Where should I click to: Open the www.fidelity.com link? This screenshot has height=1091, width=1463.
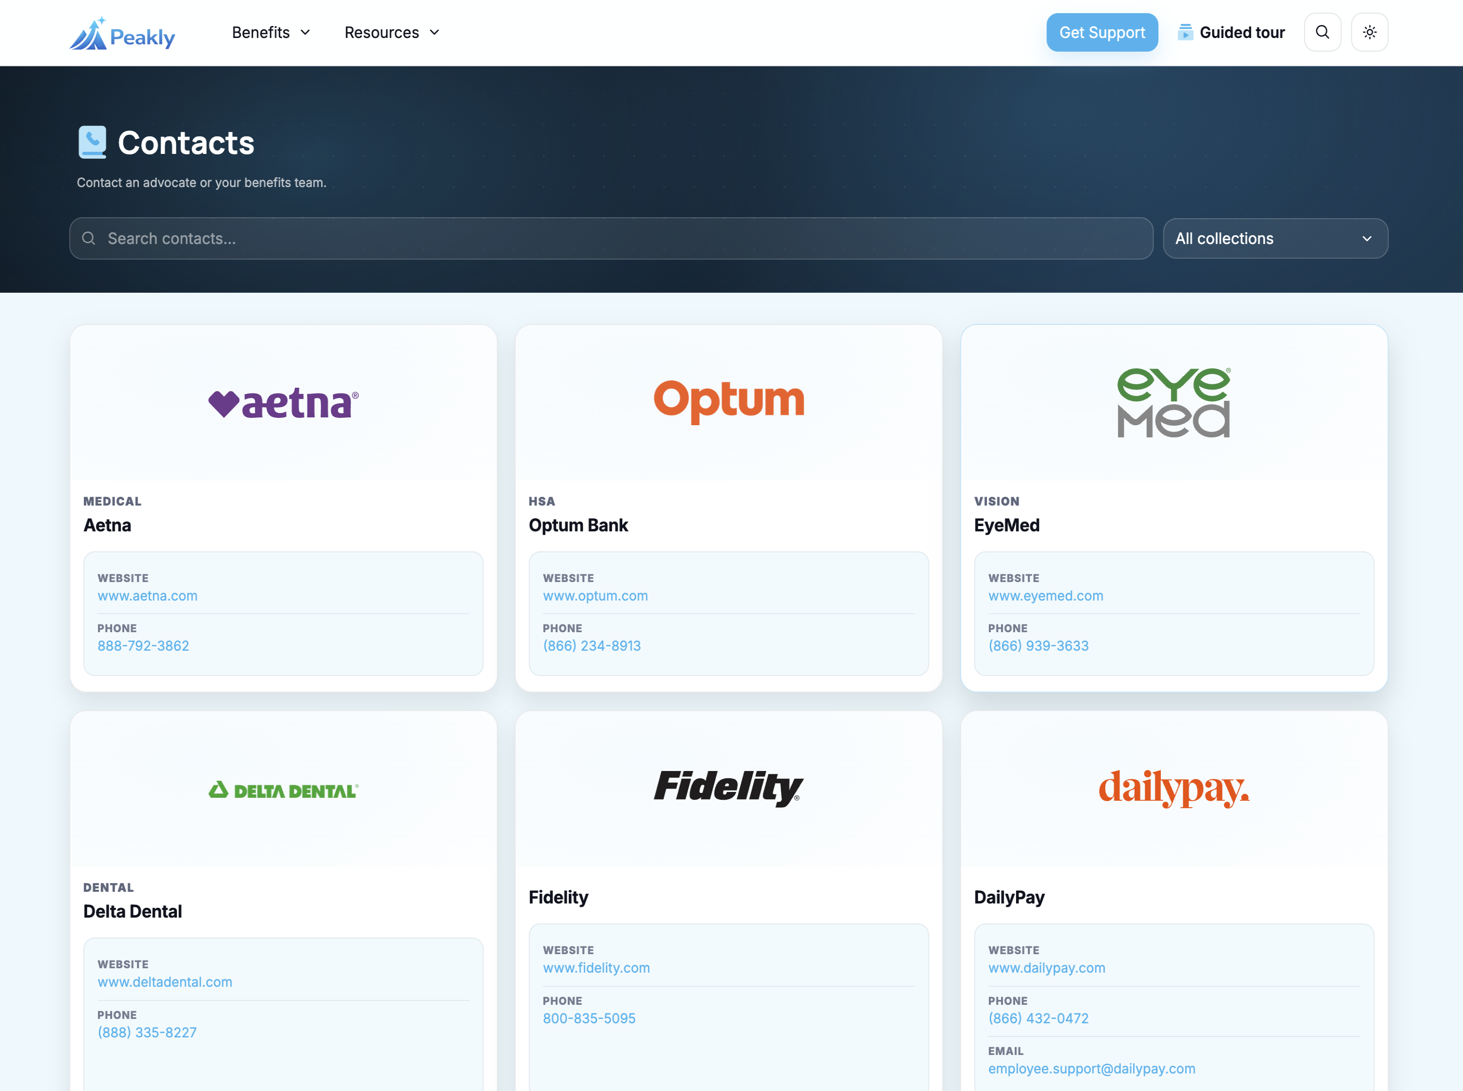[x=597, y=967]
